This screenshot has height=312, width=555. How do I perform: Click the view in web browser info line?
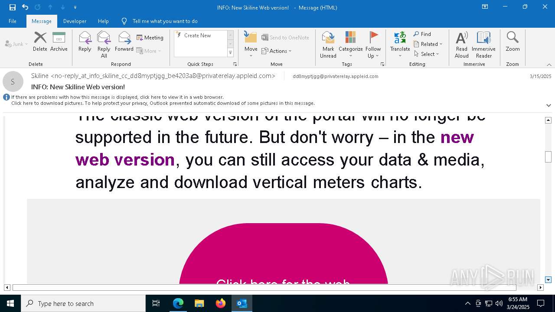(118, 97)
